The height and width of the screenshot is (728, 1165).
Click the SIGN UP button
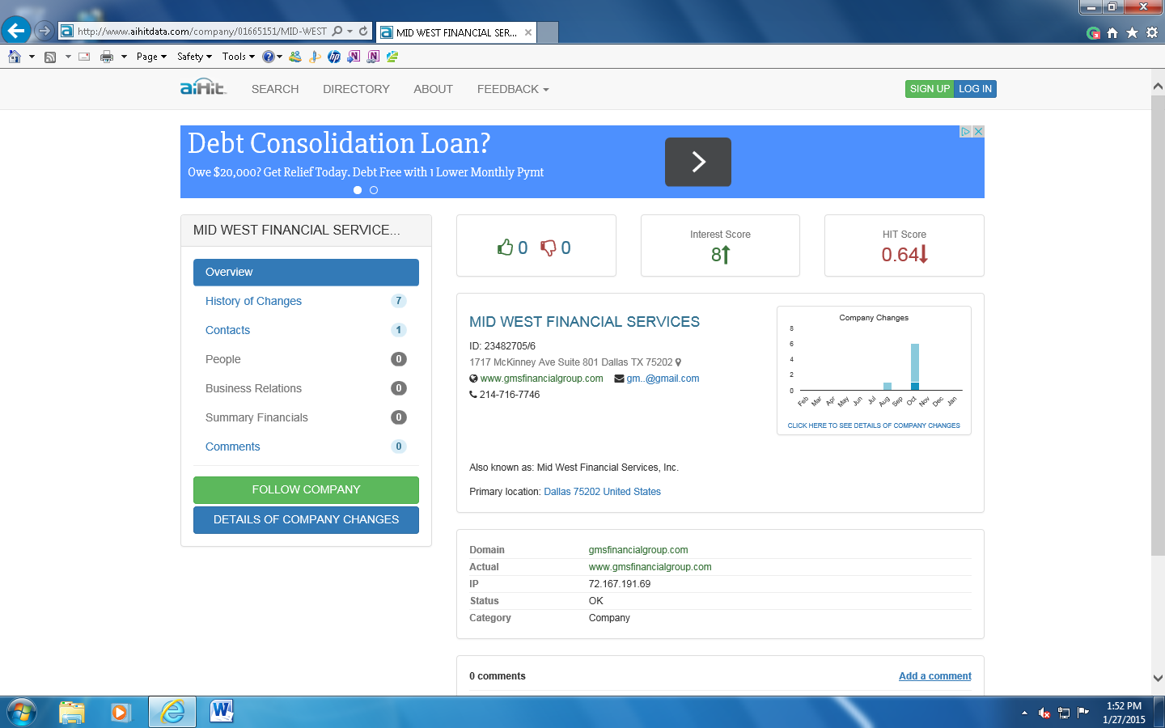[930, 89]
